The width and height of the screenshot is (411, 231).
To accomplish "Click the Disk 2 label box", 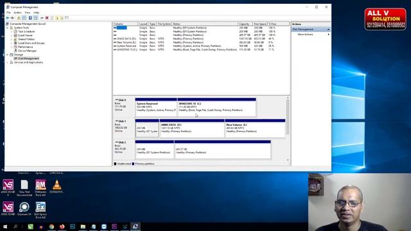I will click(124, 150).
